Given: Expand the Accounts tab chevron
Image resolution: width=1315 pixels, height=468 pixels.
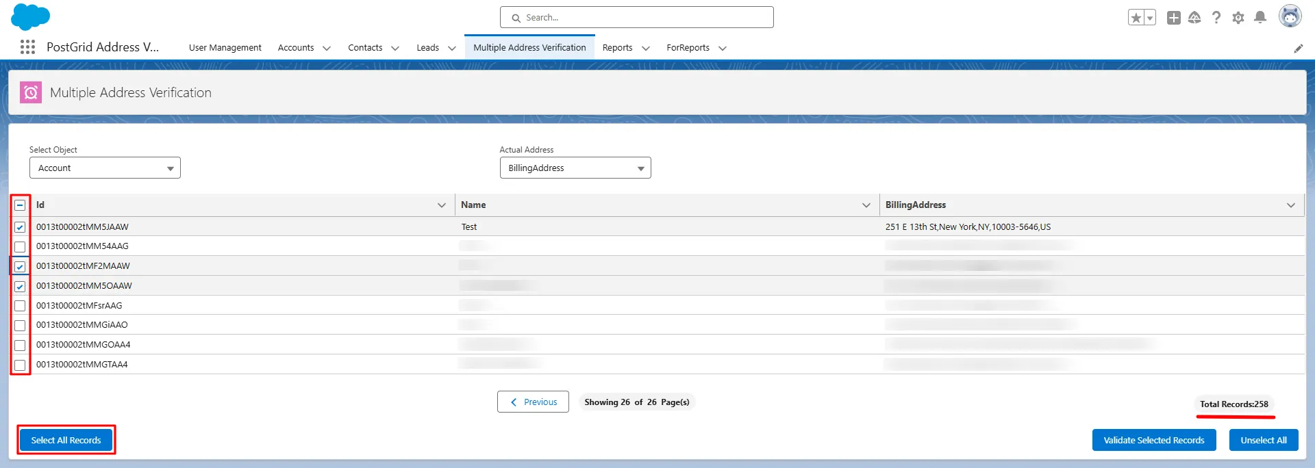Looking at the screenshot, I should 327,48.
